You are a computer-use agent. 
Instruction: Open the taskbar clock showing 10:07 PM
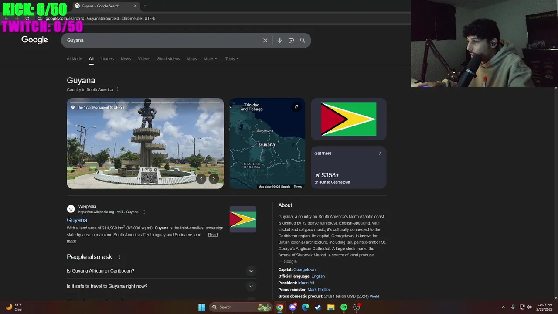click(x=545, y=307)
